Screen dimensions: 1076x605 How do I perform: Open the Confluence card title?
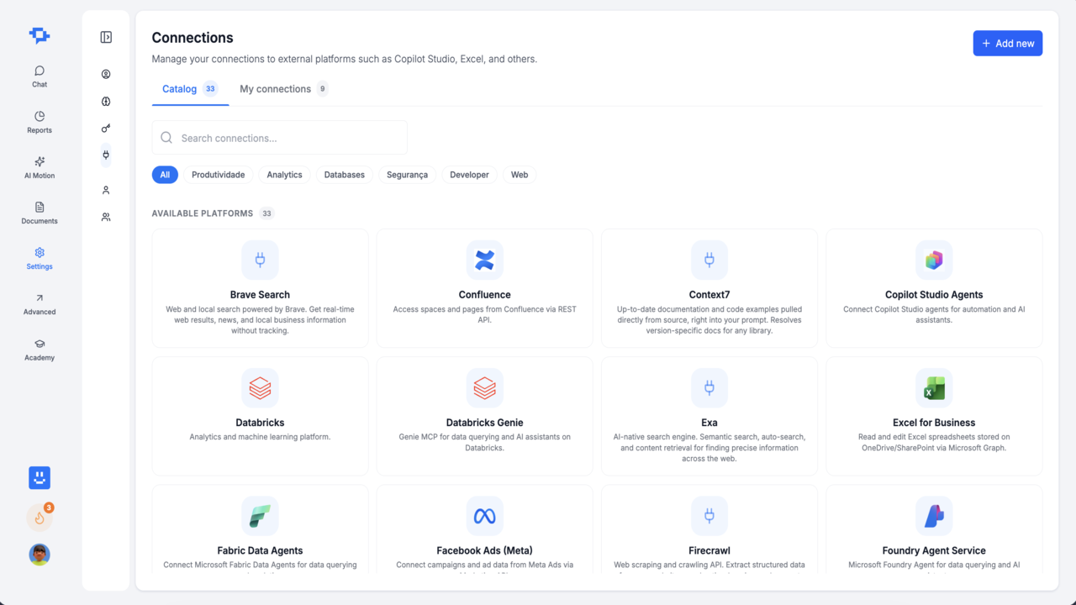(485, 295)
